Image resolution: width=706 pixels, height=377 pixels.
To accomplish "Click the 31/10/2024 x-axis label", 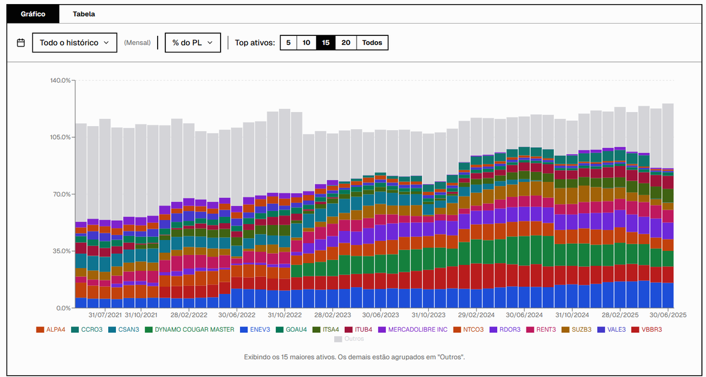I will click(x=572, y=315).
